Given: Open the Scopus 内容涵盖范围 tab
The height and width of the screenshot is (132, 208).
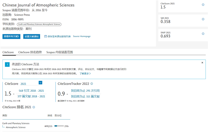Looking at the screenshot, I should pos(59,52).
